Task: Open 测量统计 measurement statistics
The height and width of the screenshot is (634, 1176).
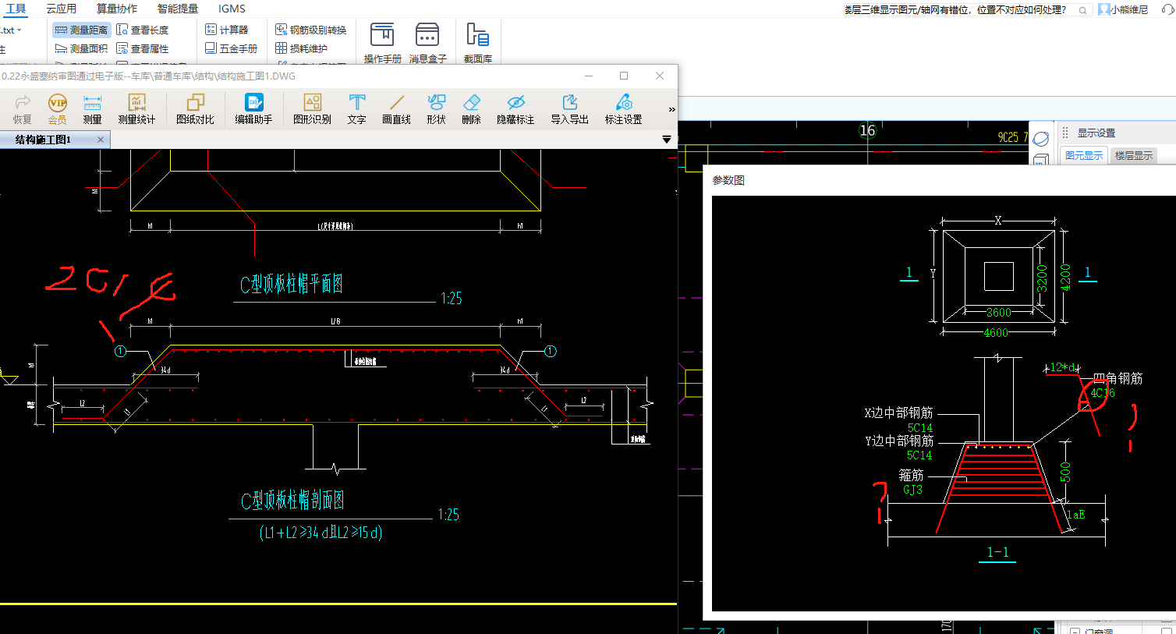Action: [x=136, y=108]
